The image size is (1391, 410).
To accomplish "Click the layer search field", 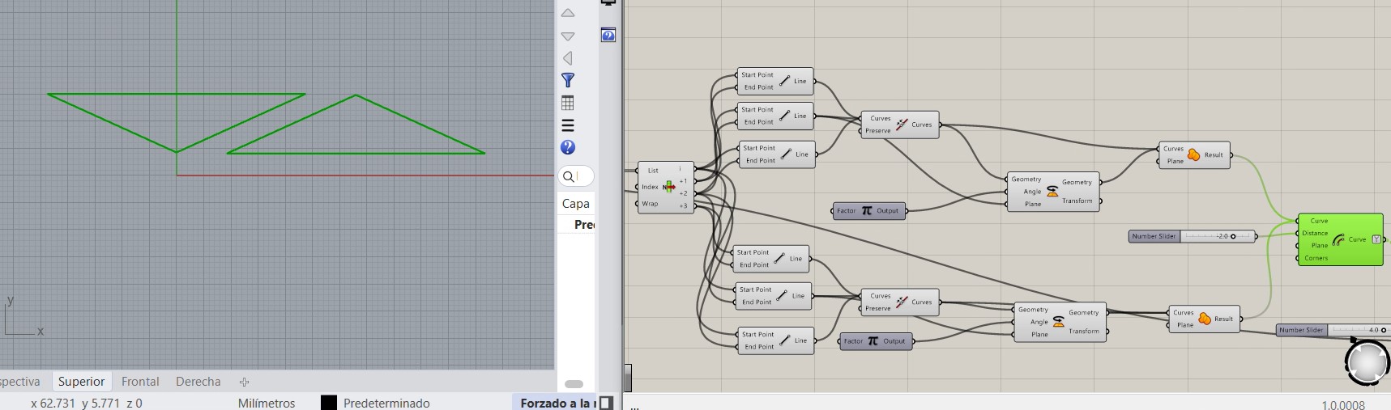I will [576, 176].
